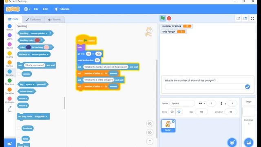
Task: Click the block palette vertical scrollbar
Action: (x=64, y=103)
